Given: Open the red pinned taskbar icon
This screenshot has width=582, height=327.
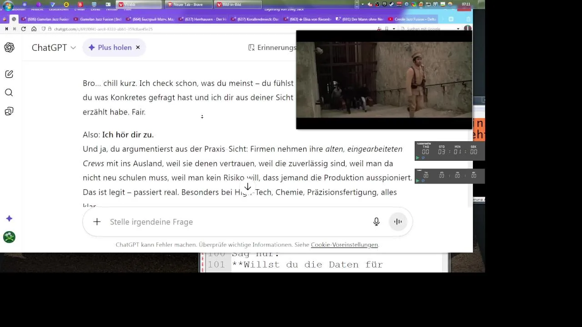Looking at the screenshot, I should point(80,5).
